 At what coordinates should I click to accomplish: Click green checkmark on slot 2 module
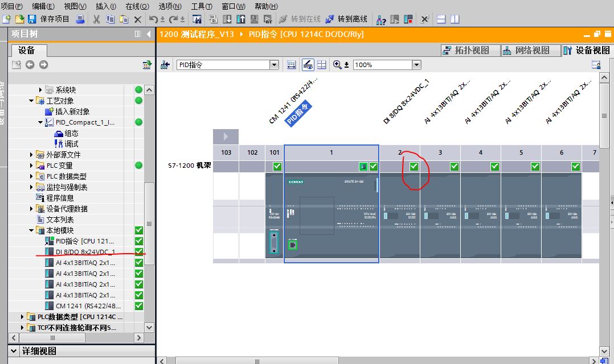click(x=414, y=167)
